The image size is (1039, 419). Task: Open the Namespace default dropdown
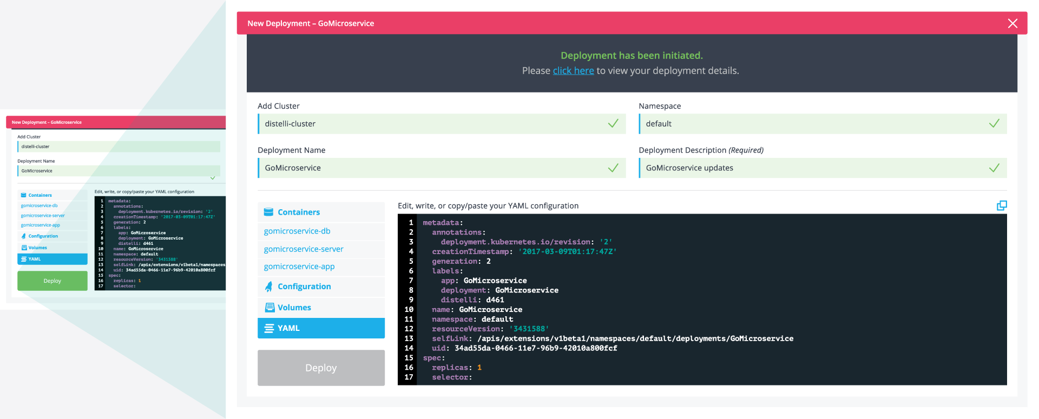812,124
